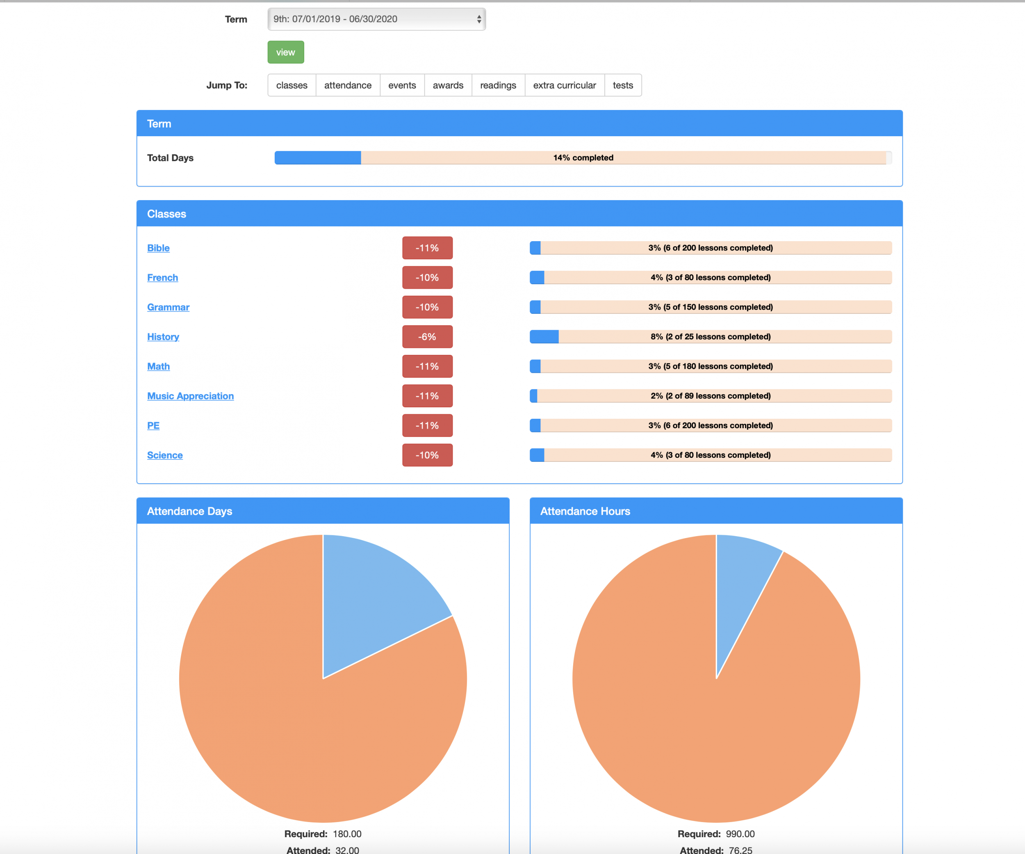Screen dimensions: 1025x854
Task: Jump to the awards section
Action: point(448,85)
